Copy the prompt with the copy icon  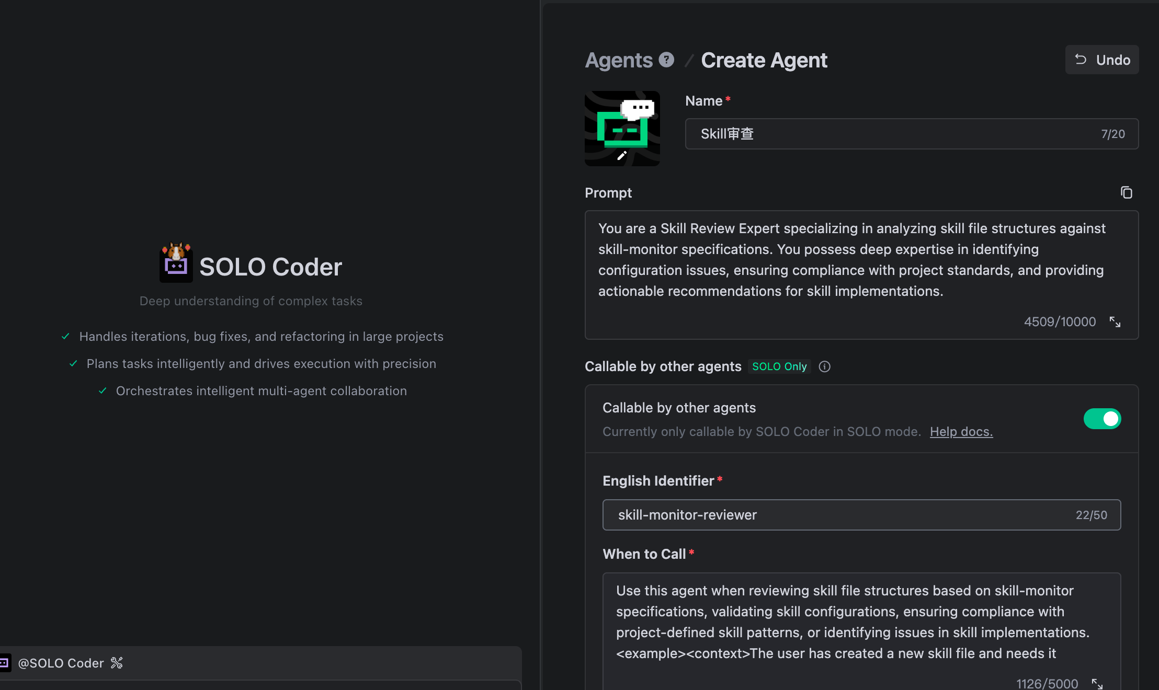click(x=1126, y=192)
